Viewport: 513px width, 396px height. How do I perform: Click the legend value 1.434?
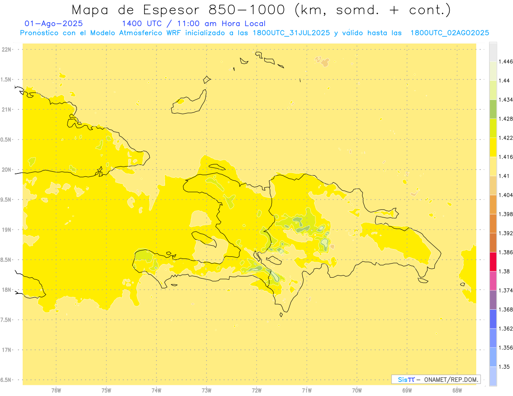[x=506, y=100]
